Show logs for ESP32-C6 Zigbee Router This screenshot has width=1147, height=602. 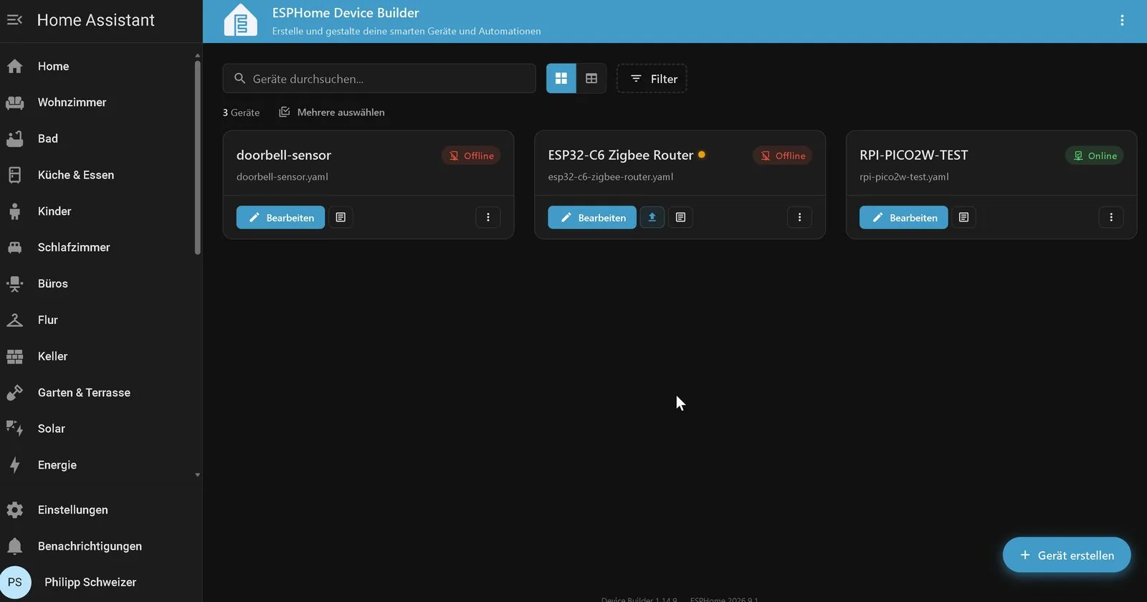click(x=681, y=217)
